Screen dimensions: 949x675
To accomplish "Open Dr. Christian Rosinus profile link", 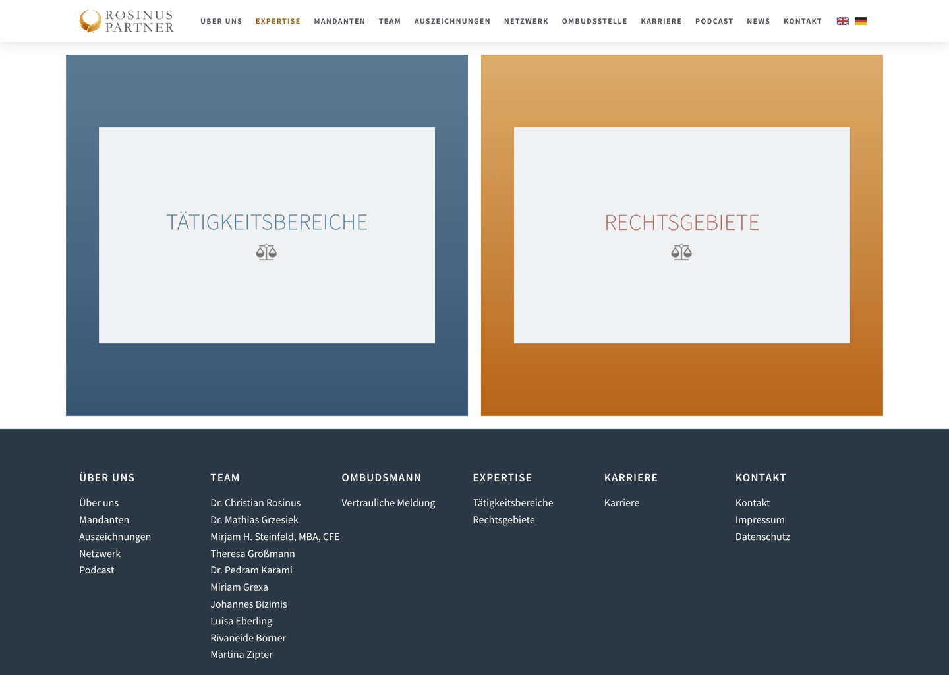I will (255, 502).
